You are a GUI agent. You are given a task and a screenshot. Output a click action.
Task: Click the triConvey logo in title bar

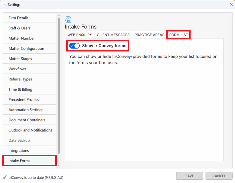click(x=4, y=4)
